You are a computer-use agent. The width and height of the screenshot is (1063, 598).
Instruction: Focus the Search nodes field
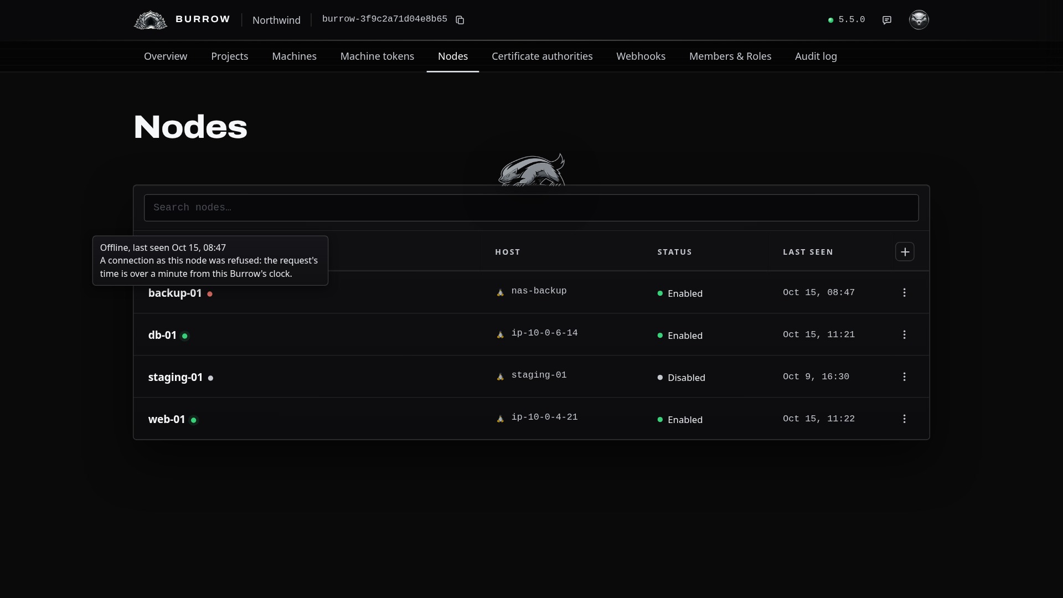point(531,208)
